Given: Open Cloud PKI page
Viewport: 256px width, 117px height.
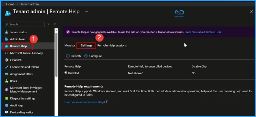Looking at the screenshot, I should point(16,60).
